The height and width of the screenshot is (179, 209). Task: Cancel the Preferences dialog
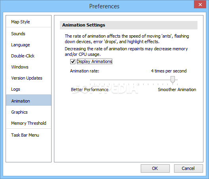pyautogui.click(x=188, y=168)
